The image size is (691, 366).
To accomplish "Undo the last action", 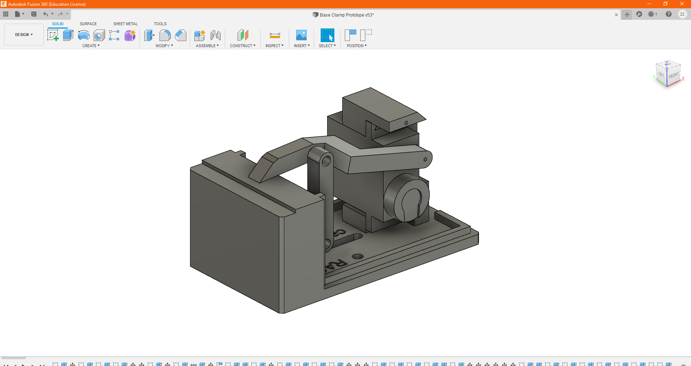I will pos(46,14).
